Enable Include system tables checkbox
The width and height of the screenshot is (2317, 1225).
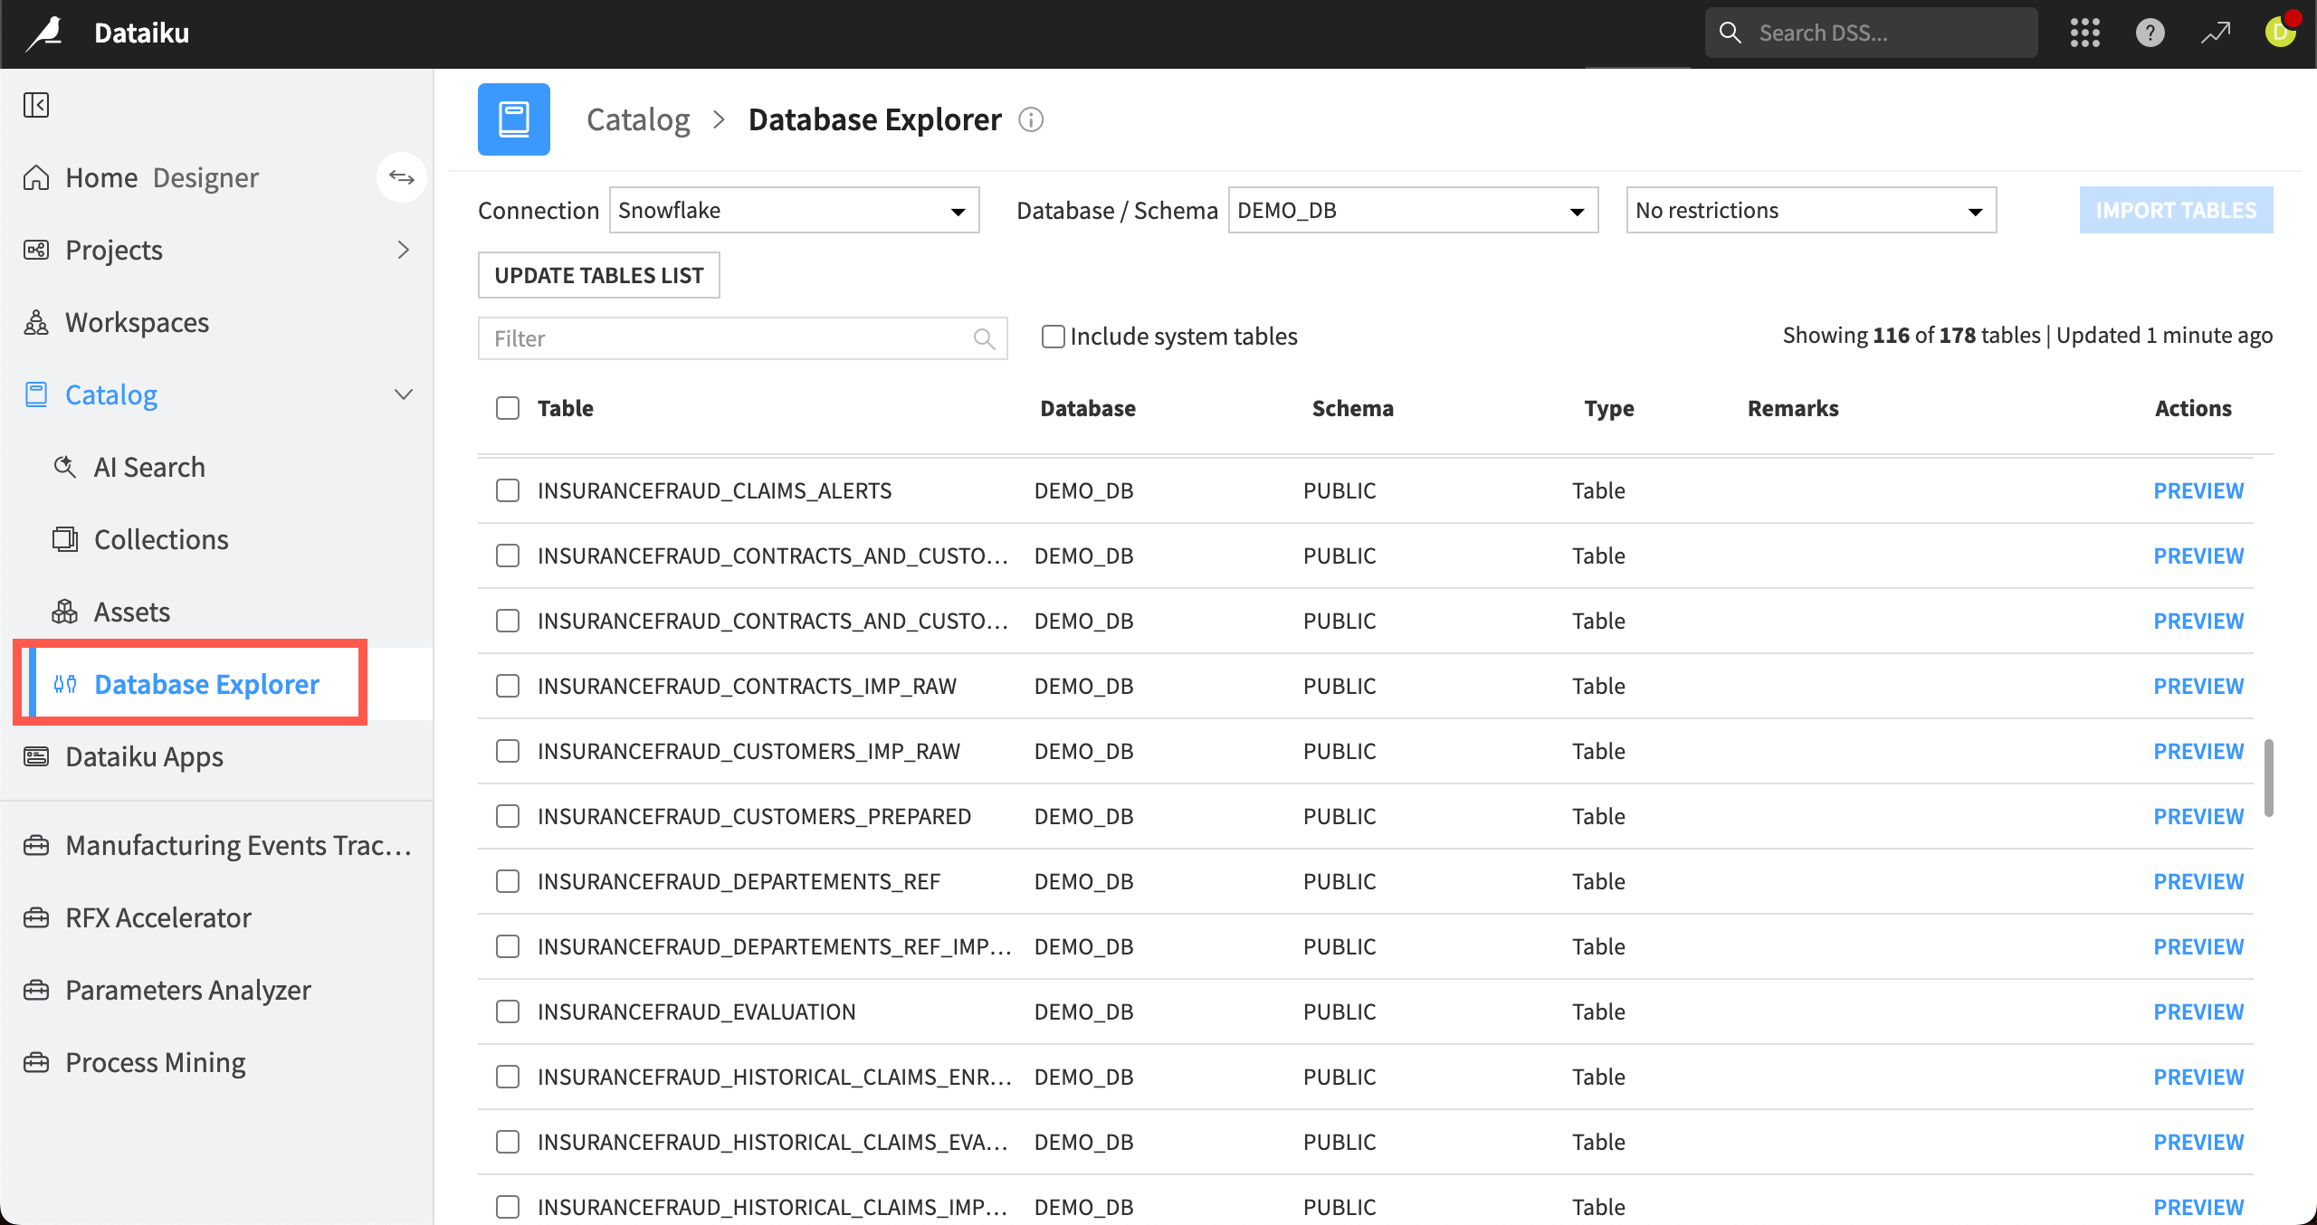coord(1053,337)
